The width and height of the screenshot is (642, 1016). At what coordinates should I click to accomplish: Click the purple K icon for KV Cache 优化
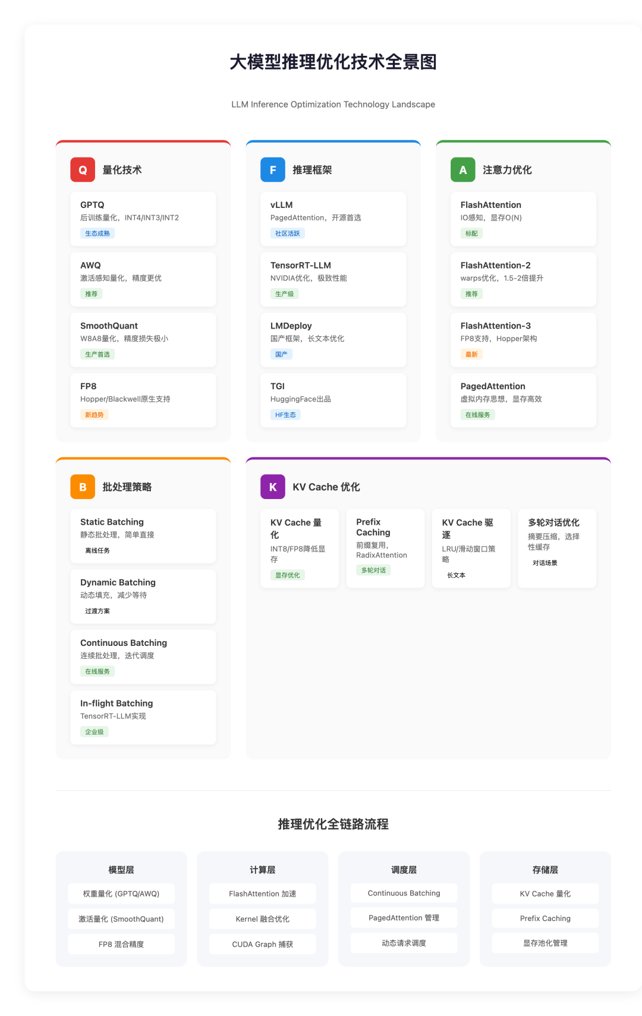pyautogui.click(x=273, y=487)
